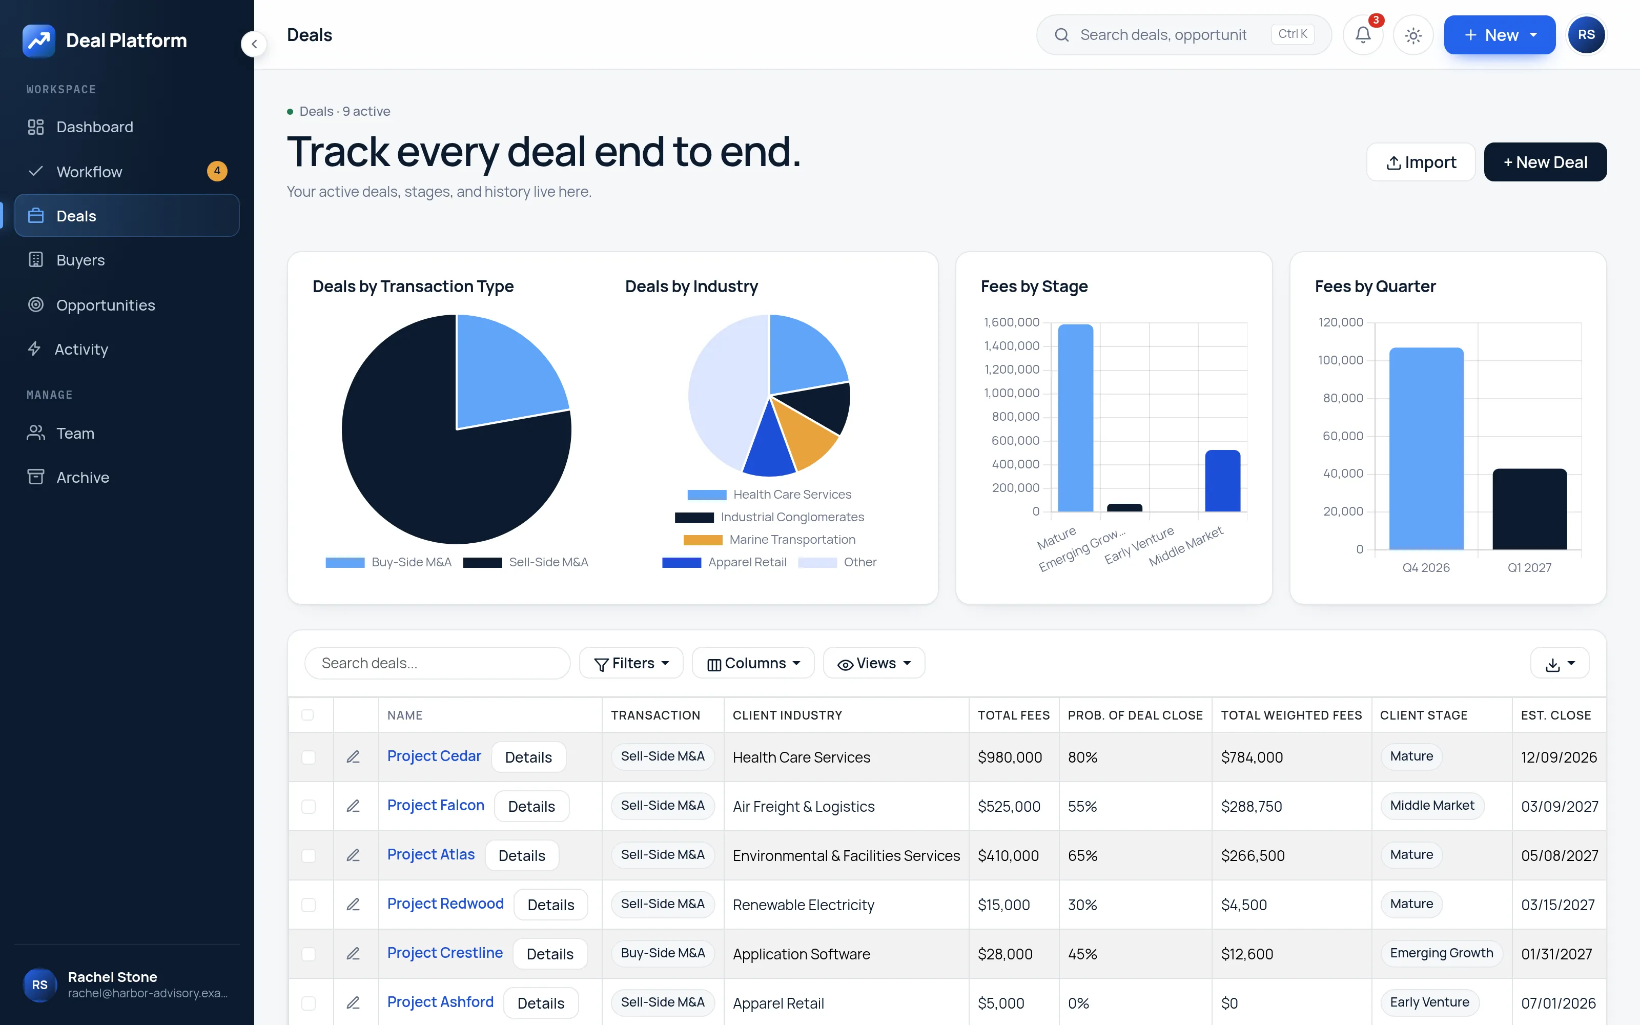Edit Project Ashford with the pencil icon
The image size is (1640, 1025).
point(353,1002)
